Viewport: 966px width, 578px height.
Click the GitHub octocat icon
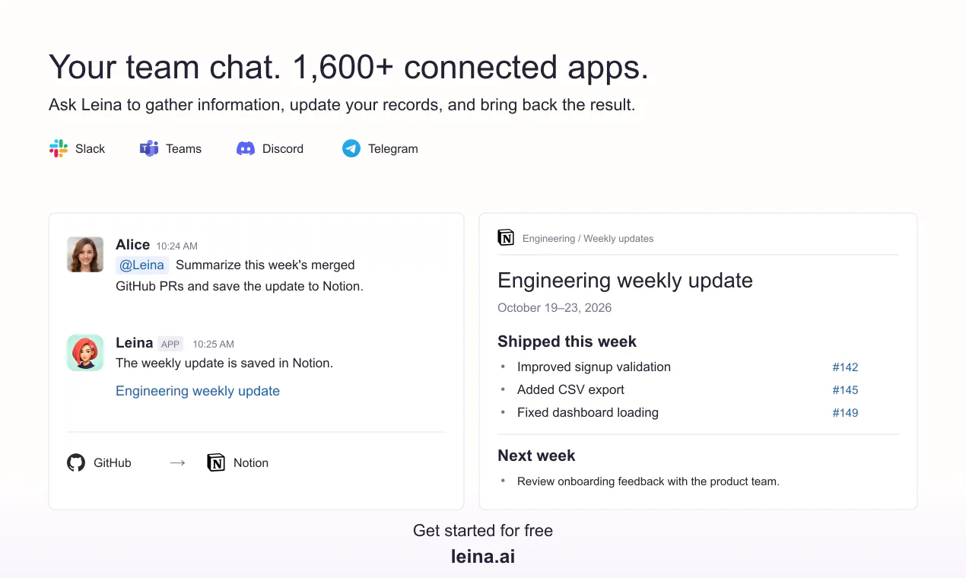point(76,462)
